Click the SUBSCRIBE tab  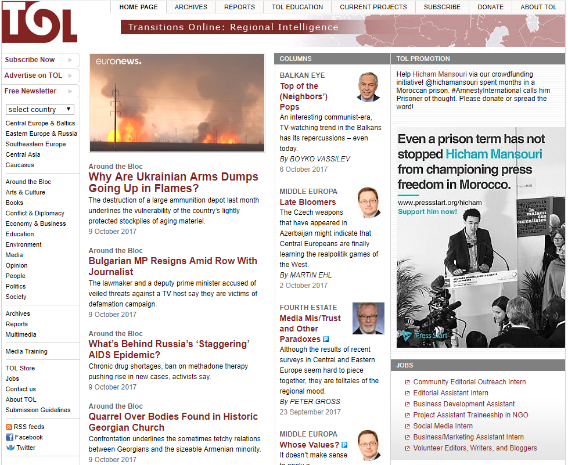click(x=442, y=7)
